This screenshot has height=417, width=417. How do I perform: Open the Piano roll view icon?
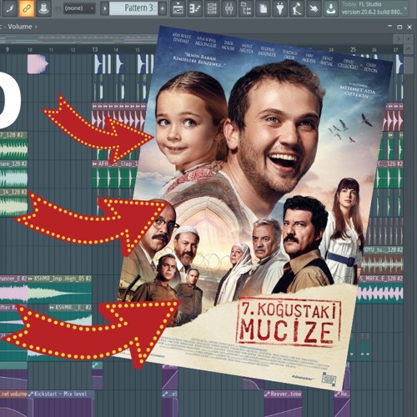click(195, 8)
